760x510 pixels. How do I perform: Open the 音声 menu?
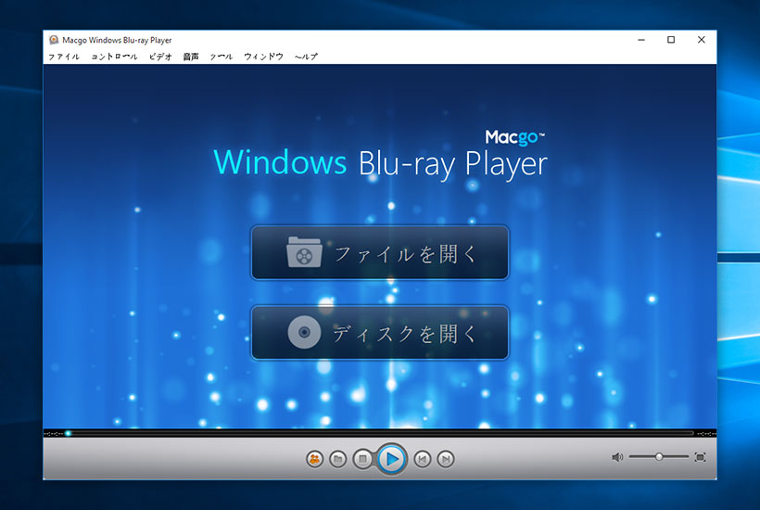pyautogui.click(x=191, y=57)
